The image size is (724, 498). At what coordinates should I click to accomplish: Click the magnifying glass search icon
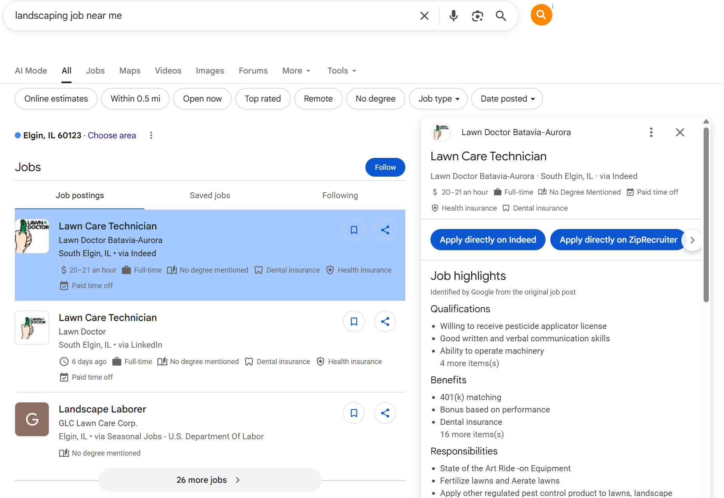[x=501, y=16]
